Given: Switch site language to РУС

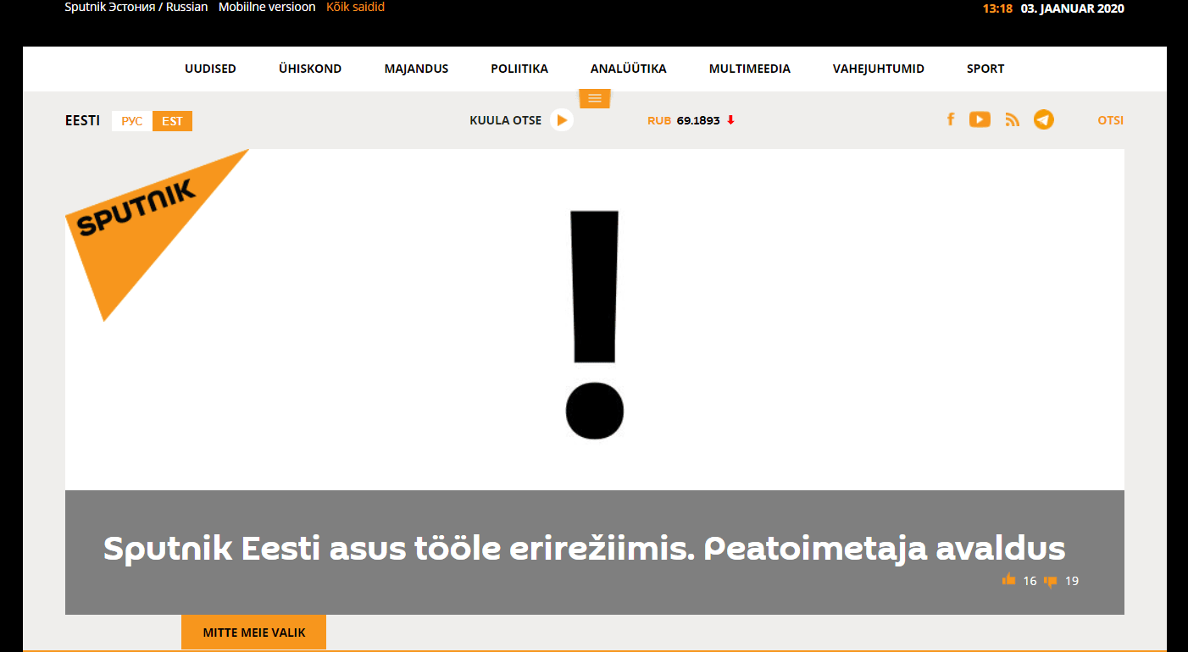Looking at the screenshot, I should [x=131, y=121].
